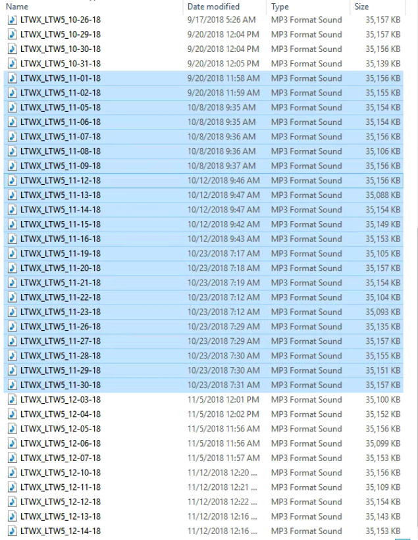Click the MP3 icon for LTWX_LTW5_12-03-18
The height and width of the screenshot is (540, 418).
(13, 399)
